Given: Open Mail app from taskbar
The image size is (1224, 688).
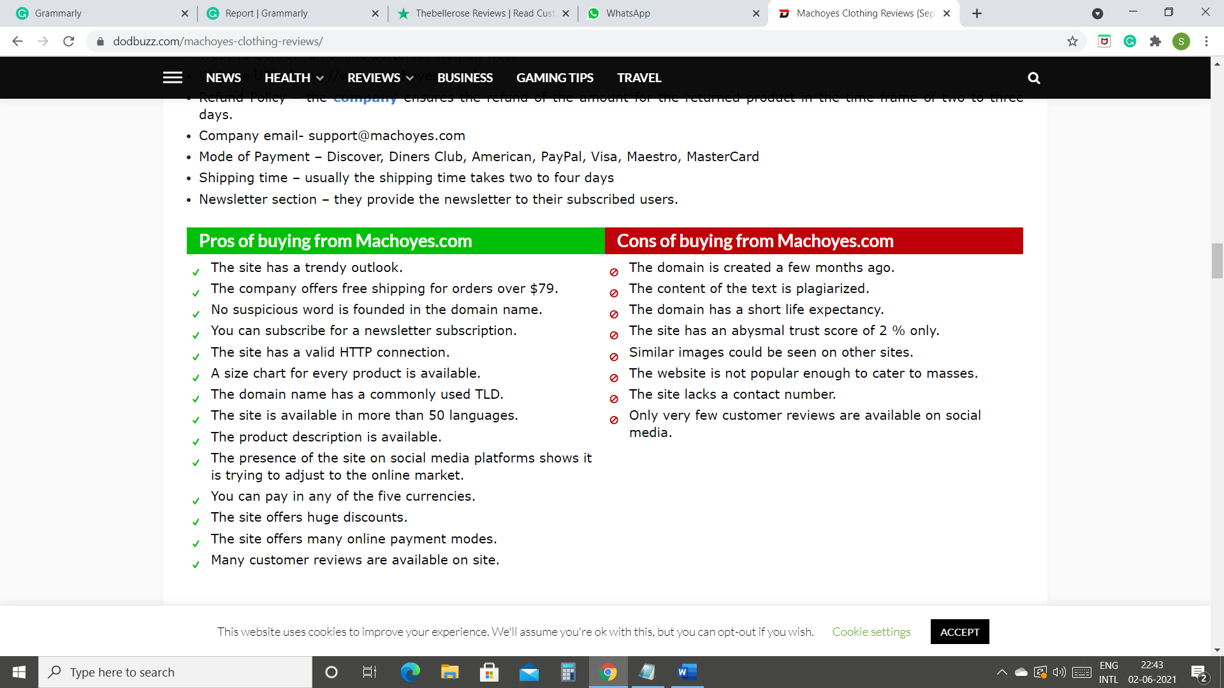Looking at the screenshot, I should [x=528, y=672].
